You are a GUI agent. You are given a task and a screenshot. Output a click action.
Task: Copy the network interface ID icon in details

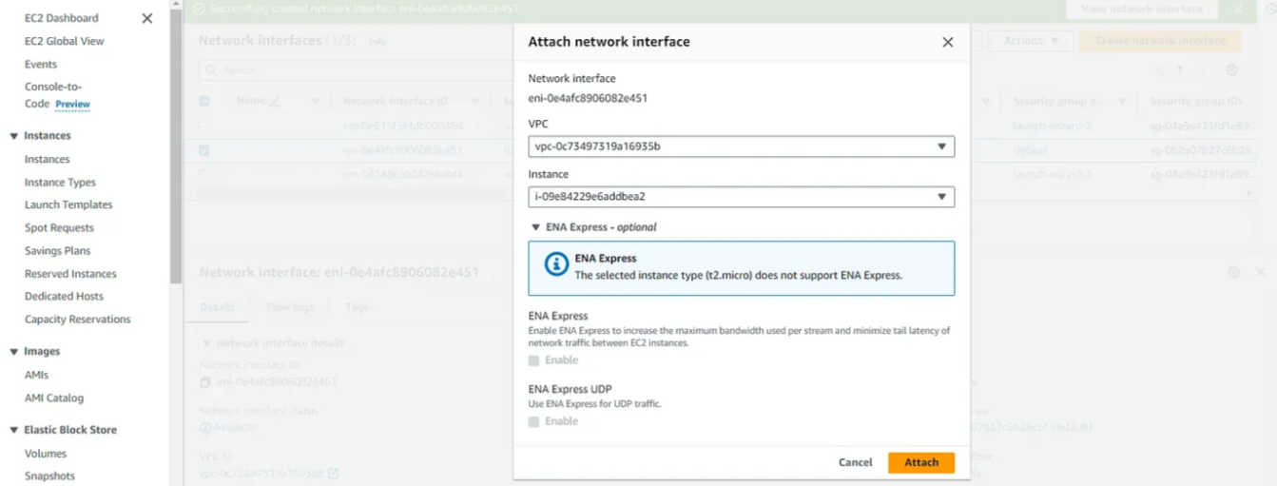[x=205, y=382]
